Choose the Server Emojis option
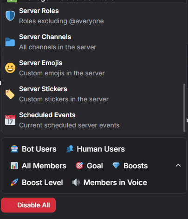Screen dimensions: 188x219 tap(93, 68)
